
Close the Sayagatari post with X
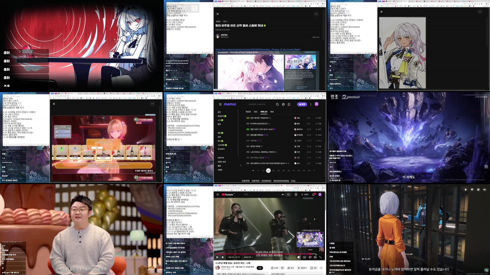218,14
